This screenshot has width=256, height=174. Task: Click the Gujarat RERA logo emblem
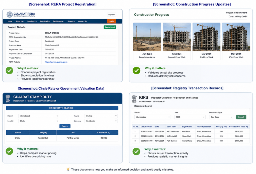10,15
